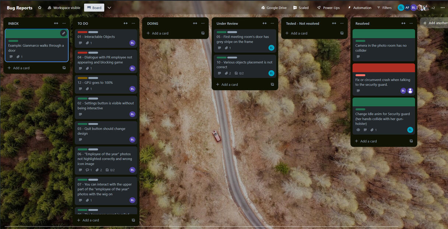The height and width of the screenshot is (229, 448).
Task: Star the Bug Reports board
Action: click(x=39, y=7)
